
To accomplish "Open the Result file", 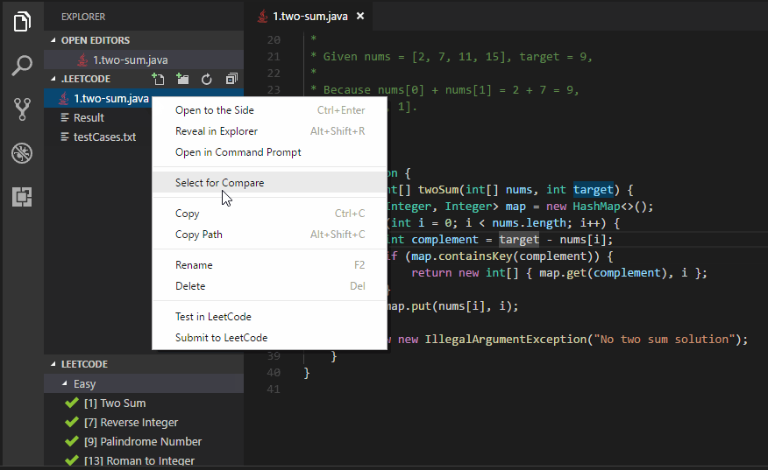I will (x=89, y=117).
